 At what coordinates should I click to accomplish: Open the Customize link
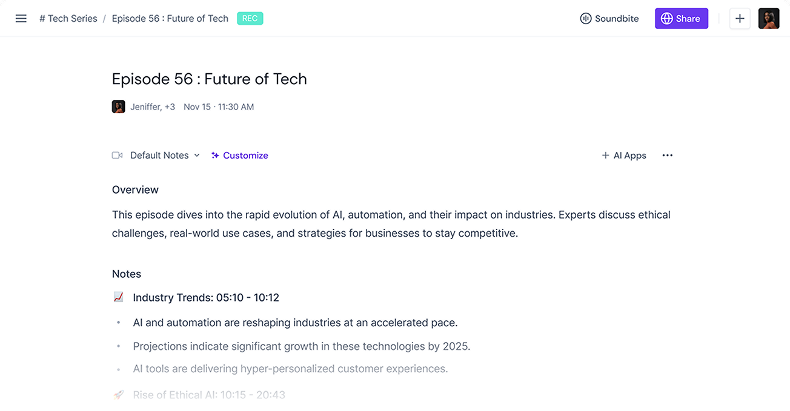pyautogui.click(x=245, y=155)
